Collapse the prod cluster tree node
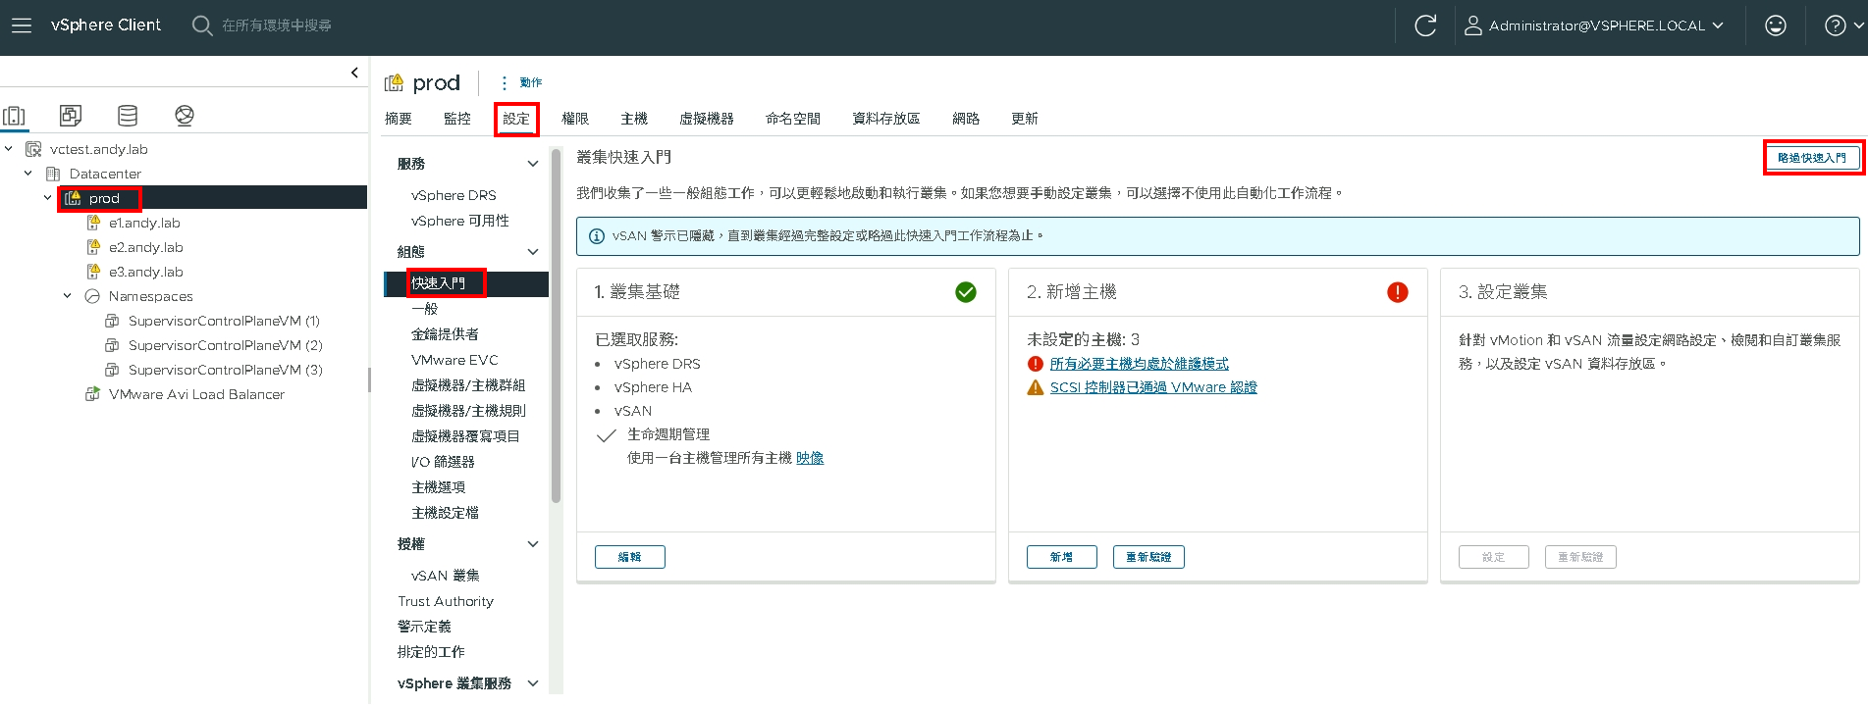 (x=48, y=198)
